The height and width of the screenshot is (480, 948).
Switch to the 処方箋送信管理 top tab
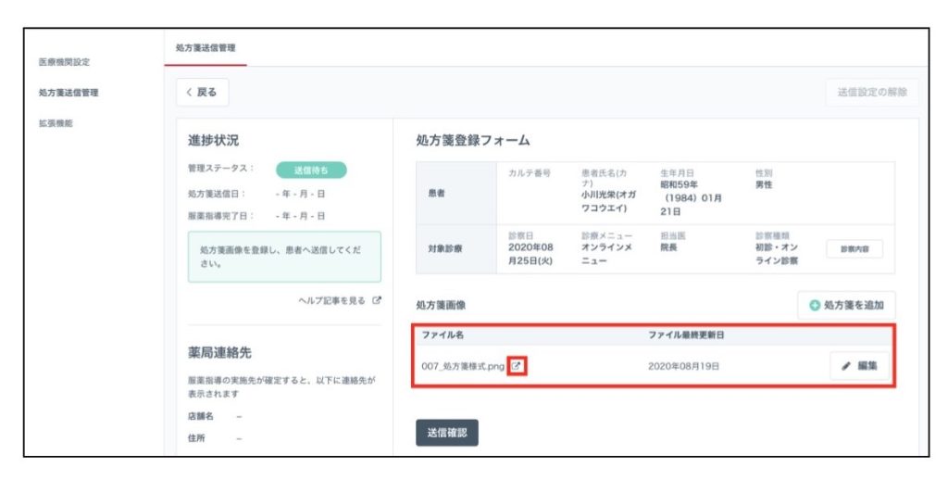click(206, 47)
